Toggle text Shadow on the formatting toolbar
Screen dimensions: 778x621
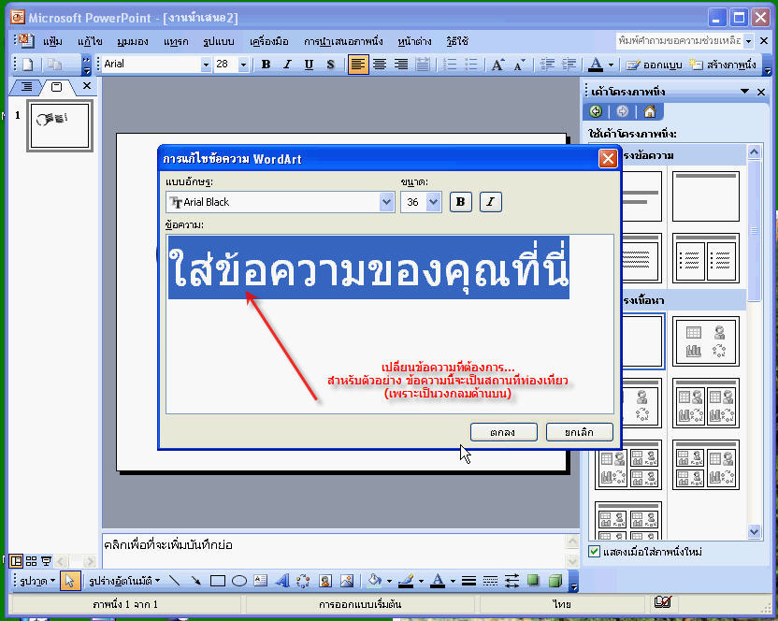click(330, 65)
